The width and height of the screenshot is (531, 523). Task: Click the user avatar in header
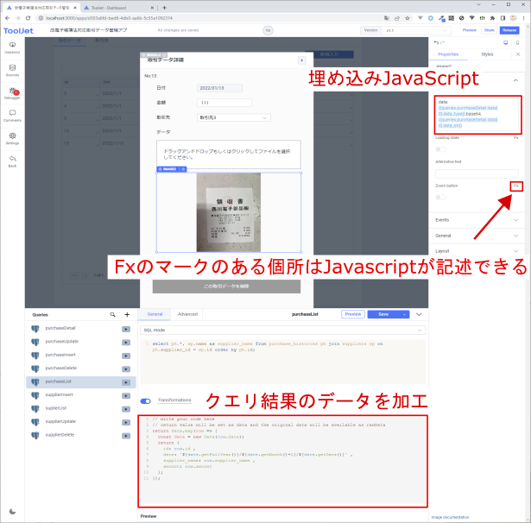(x=268, y=30)
